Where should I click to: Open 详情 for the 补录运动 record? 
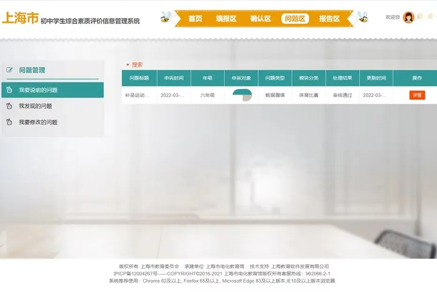pyautogui.click(x=417, y=95)
